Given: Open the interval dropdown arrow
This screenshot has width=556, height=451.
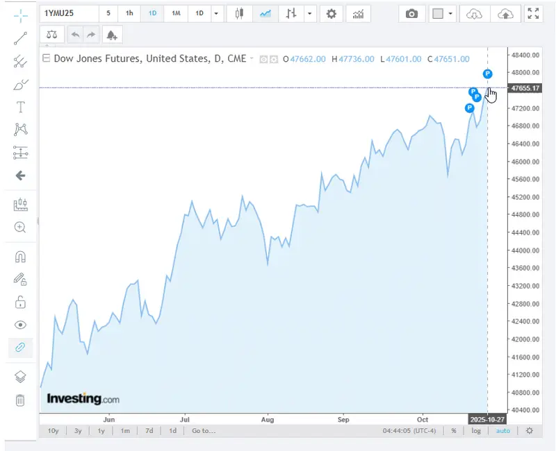Looking at the screenshot, I should (215, 13).
